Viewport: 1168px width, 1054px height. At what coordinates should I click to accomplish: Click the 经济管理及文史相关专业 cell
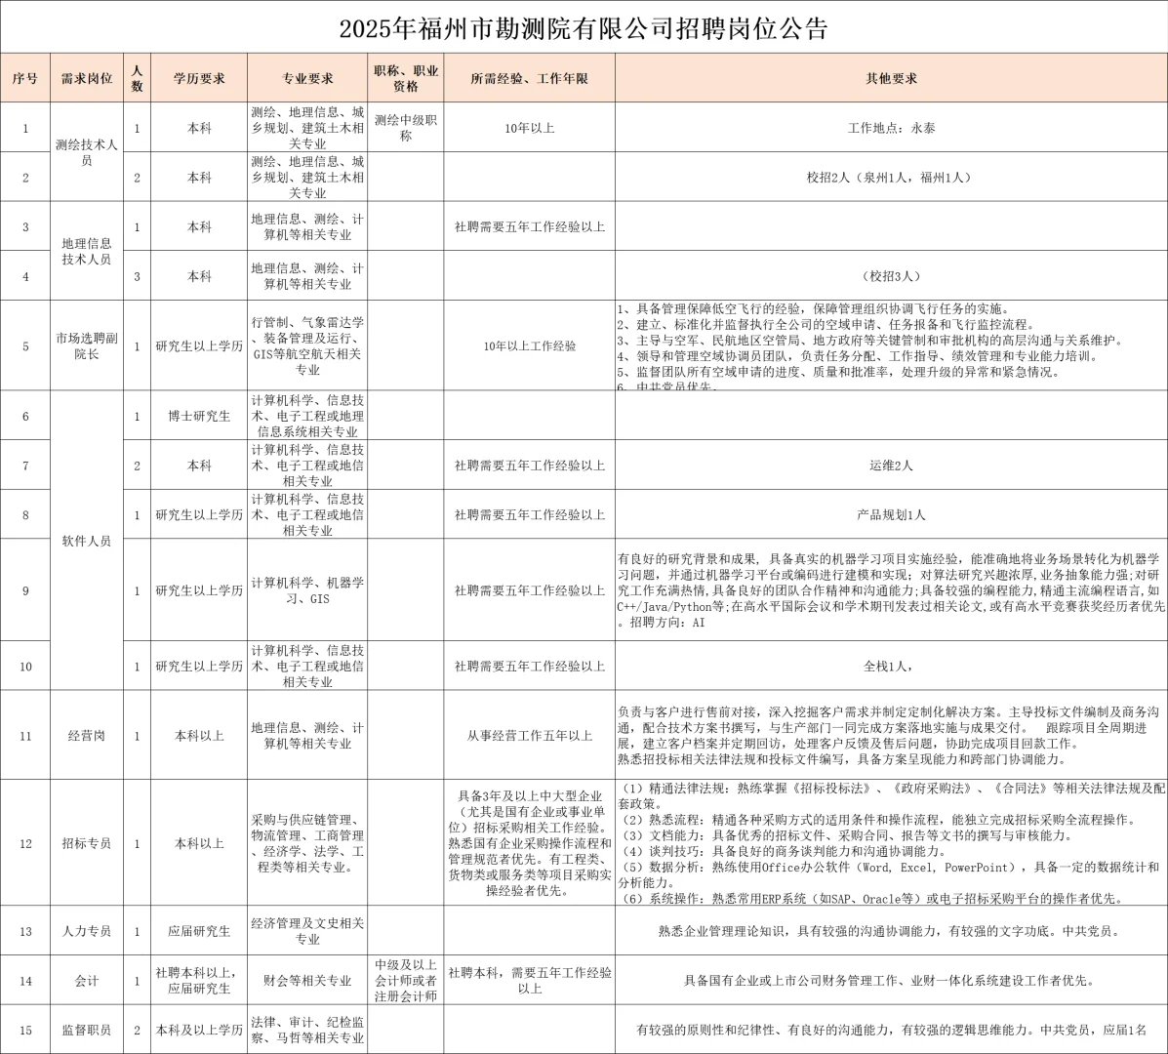click(307, 930)
